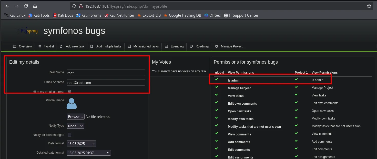Expand the Date format dropdown

[81, 144]
